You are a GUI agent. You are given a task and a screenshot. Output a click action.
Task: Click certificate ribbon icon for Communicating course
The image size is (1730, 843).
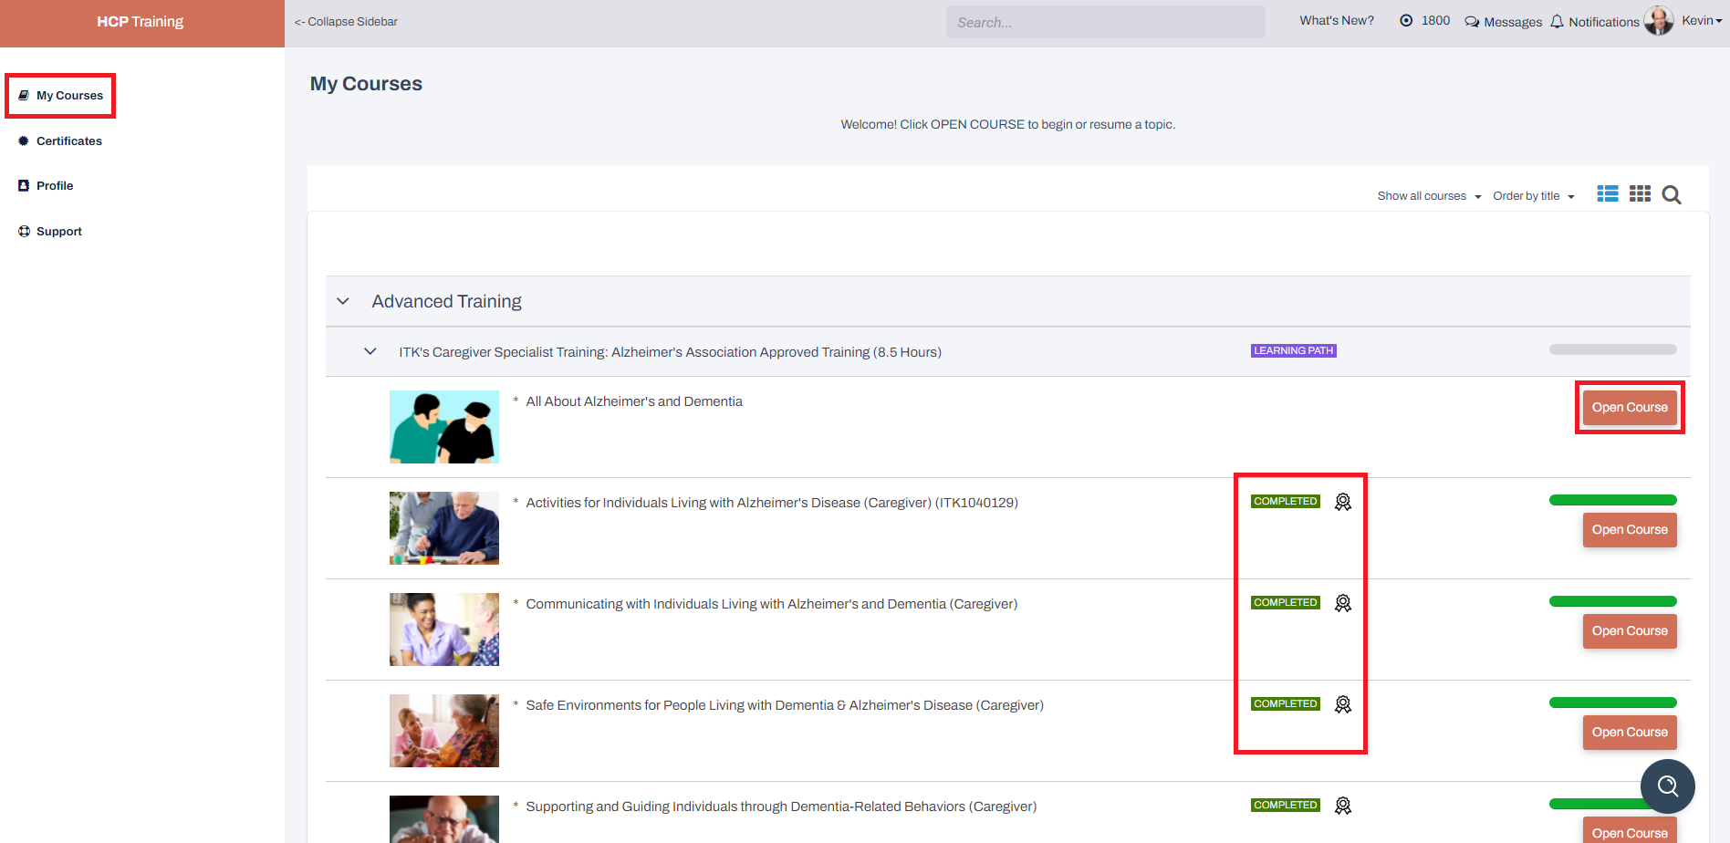pos(1342,604)
